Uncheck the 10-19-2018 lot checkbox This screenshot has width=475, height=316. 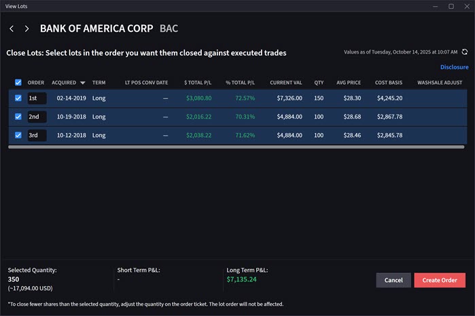point(18,117)
